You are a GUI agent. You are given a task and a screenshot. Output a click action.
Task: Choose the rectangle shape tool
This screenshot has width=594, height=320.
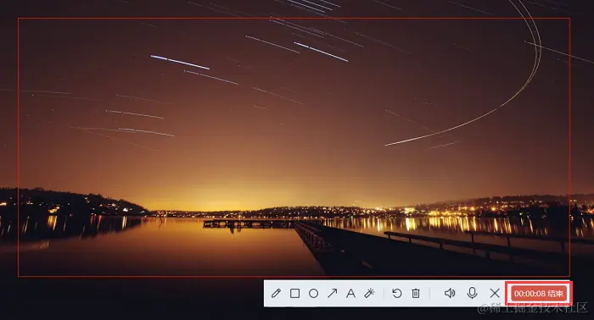(x=294, y=293)
